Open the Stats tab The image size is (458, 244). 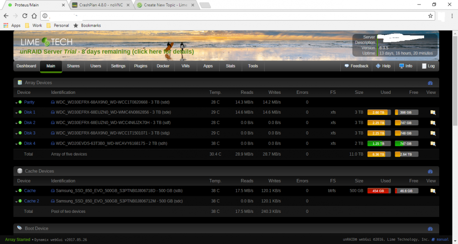230,66
